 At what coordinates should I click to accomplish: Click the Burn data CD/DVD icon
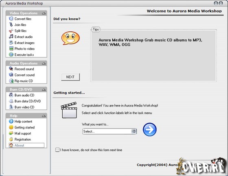(x=11, y=101)
